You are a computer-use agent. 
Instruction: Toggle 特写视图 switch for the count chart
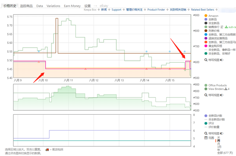coord(222,133)
